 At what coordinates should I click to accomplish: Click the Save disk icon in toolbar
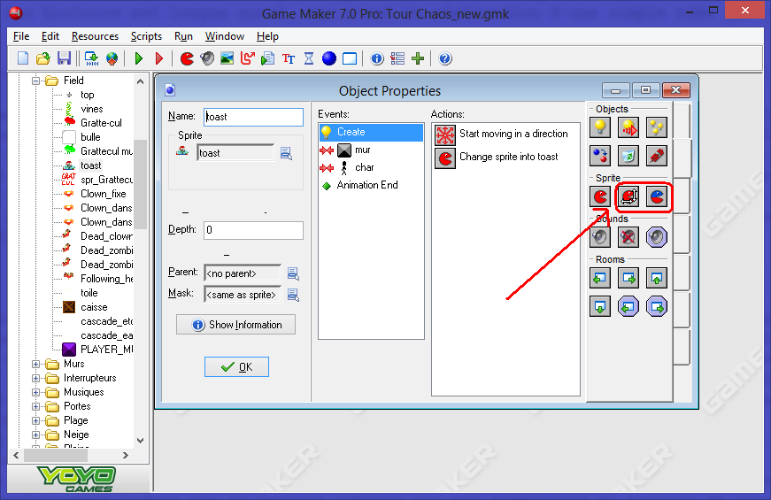click(x=64, y=58)
